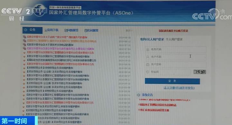Focus the 验证码 input field
Image resolution: width=232 pixels, height=125 pixels.
(x=168, y=72)
